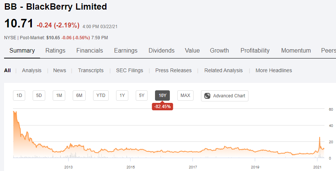Switch to 5Y chart view
This screenshot has width=336, height=171.
tap(142, 95)
